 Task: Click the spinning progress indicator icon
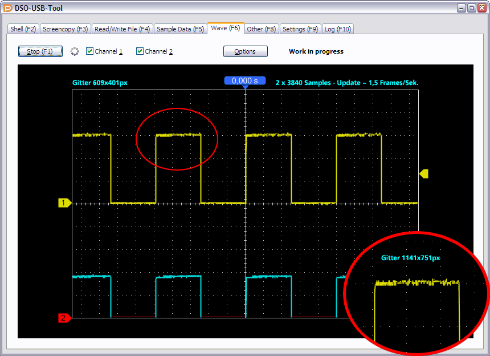pos(75,51)
